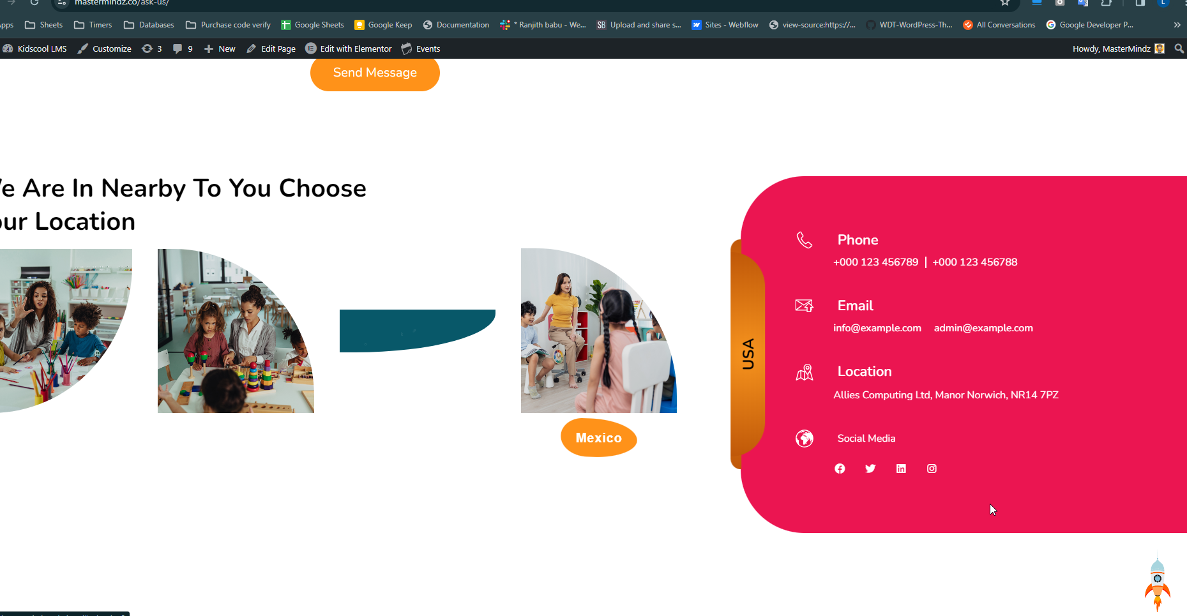Open the Sites - Webflow bookmark

[725, 25]
